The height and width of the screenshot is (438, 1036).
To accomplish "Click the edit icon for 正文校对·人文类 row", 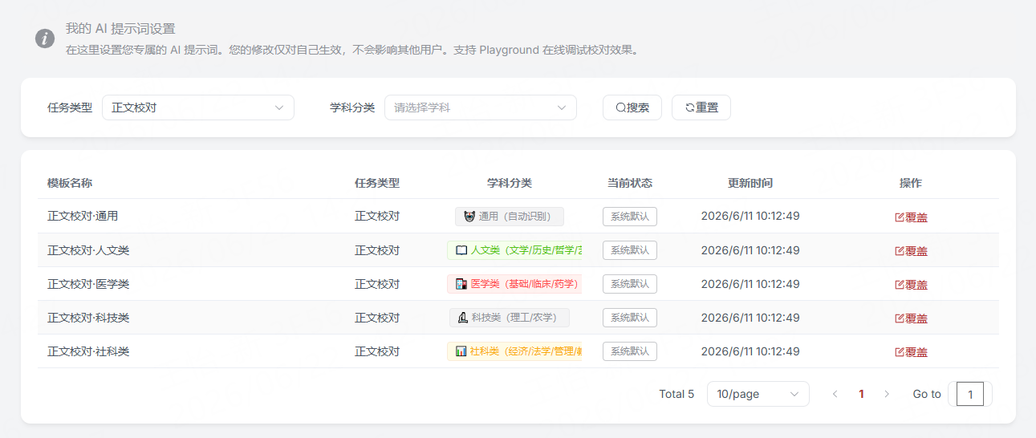I will [900, 251].
